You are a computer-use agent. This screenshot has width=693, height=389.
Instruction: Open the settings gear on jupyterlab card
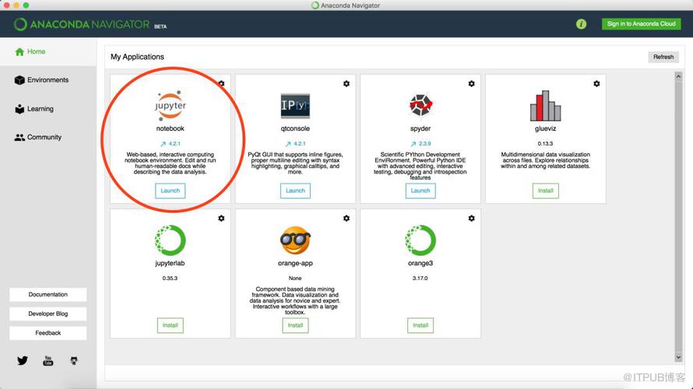221,218
